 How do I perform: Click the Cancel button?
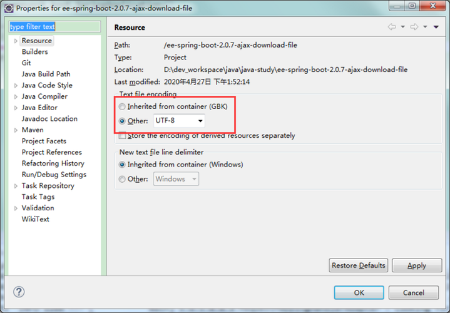coord(414,292)
